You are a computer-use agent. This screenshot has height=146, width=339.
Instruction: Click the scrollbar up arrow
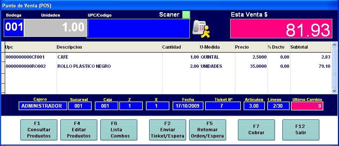click(335, 45)
